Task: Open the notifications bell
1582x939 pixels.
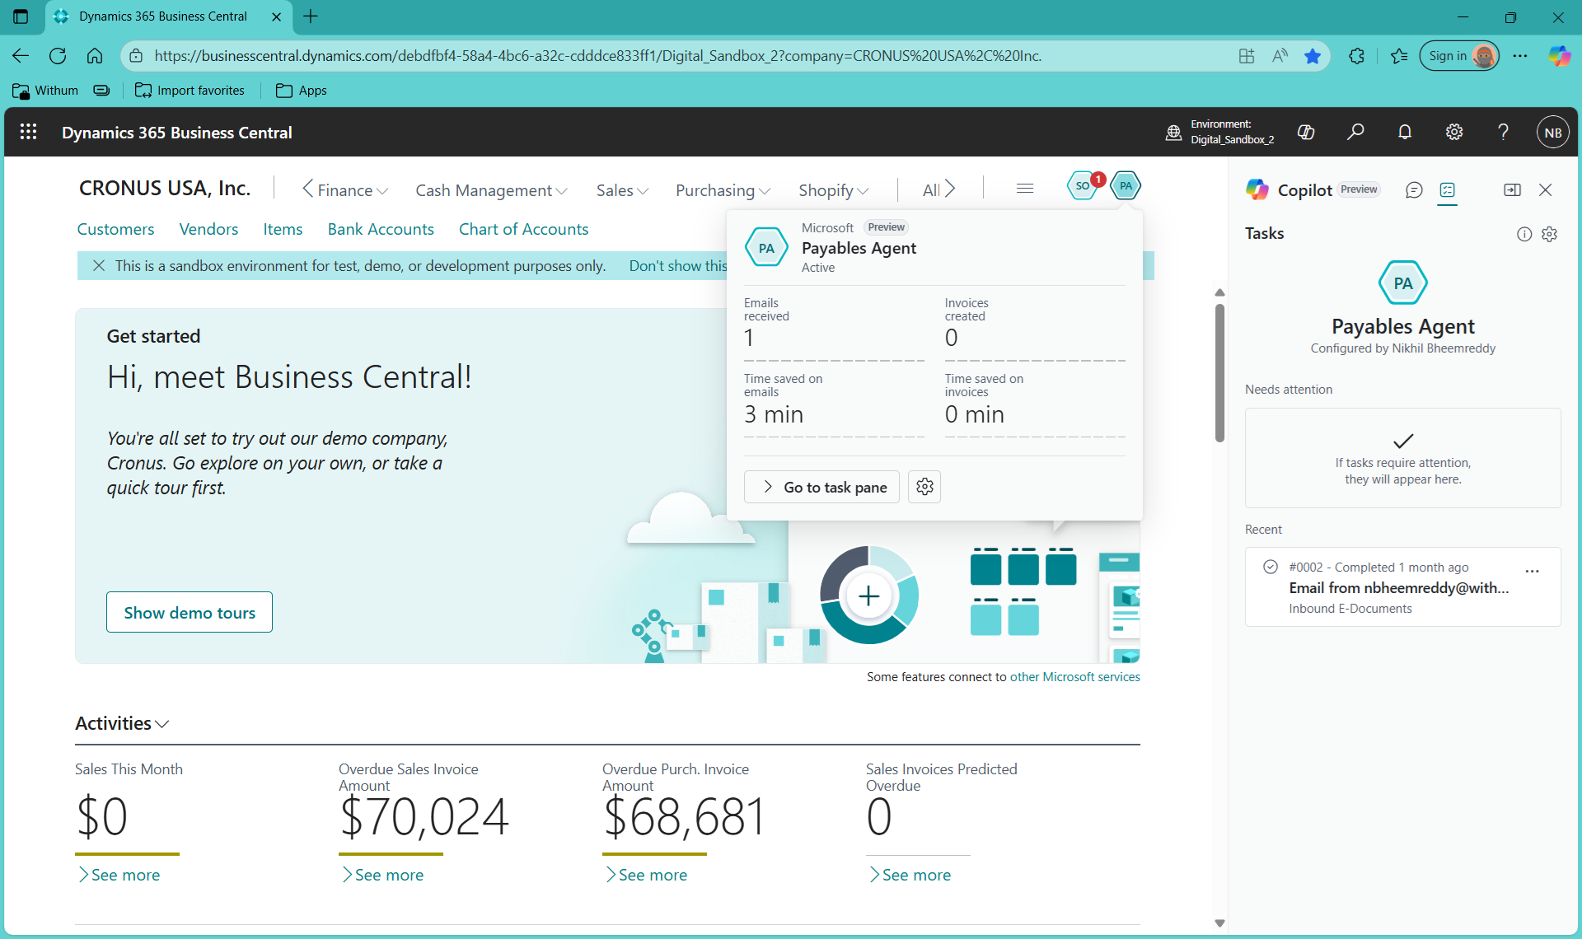Action: pyautogui.click(x=1405, y=132)
